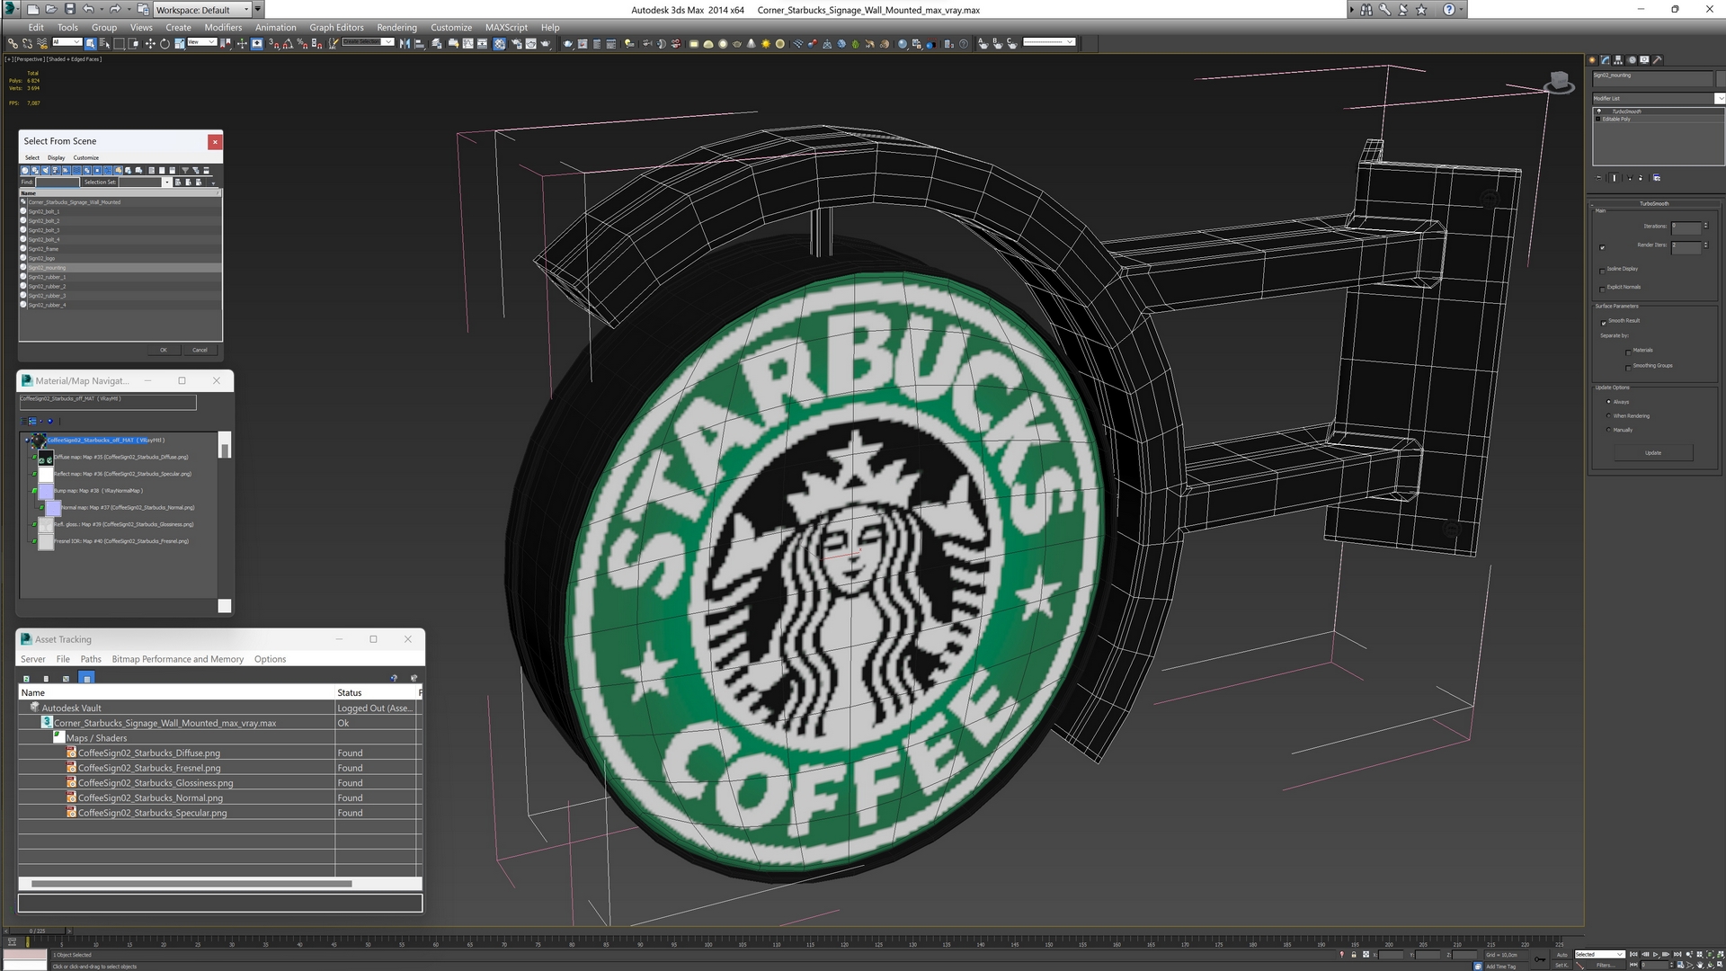Open the Create command panel tab
Screen dimensions: 1726x971
(x=1593, y=60)
